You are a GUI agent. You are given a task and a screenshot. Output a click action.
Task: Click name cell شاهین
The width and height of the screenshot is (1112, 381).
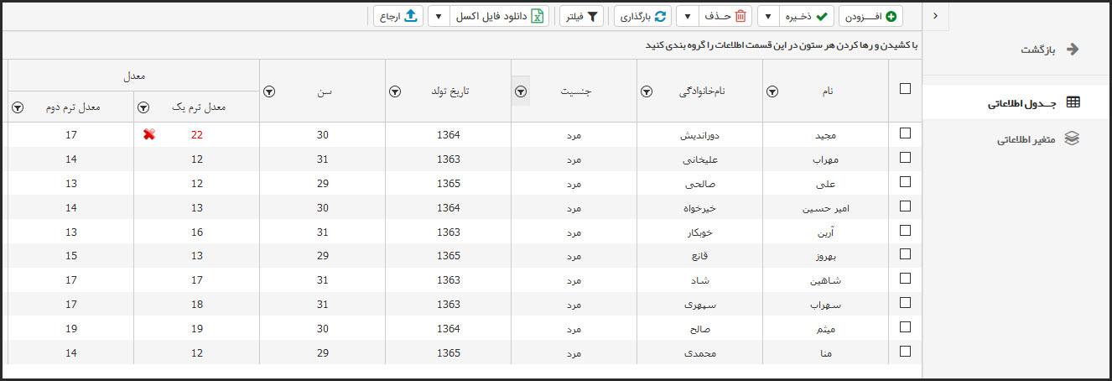(826, 280)
